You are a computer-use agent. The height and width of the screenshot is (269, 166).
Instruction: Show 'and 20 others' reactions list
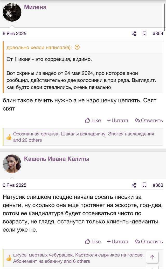click(27, 140)
